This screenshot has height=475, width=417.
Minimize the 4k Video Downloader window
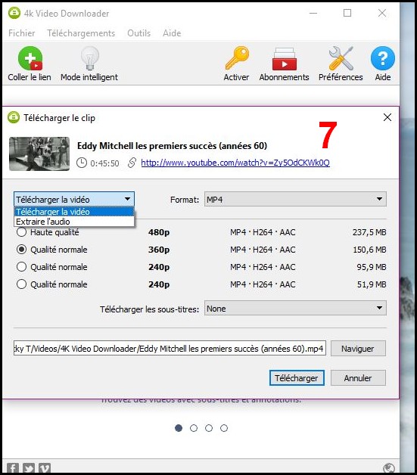pyautogui.click(x=313, y=13)
